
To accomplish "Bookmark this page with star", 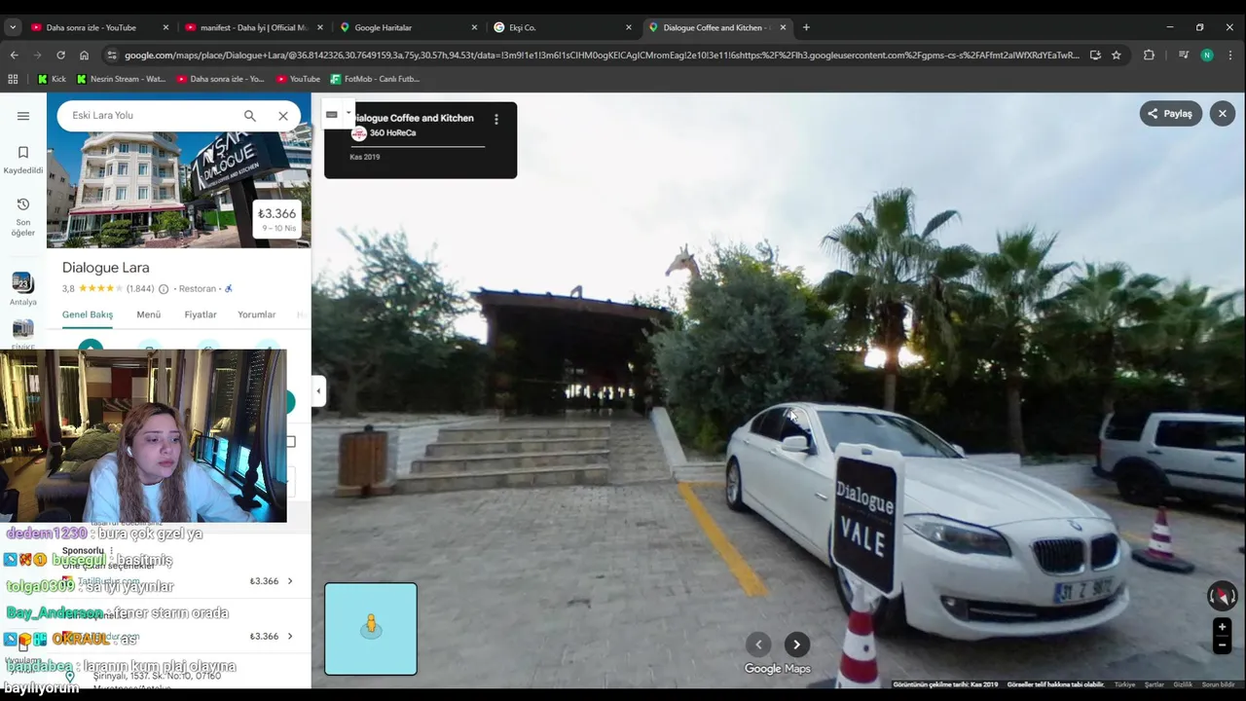I will (x=1117, y=55).
